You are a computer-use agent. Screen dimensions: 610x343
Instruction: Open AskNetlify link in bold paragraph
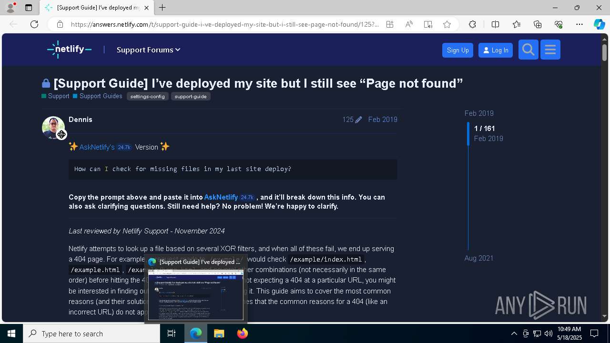point(221,197)
